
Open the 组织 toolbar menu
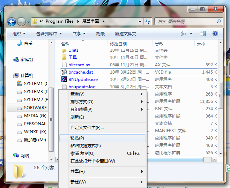19,34
